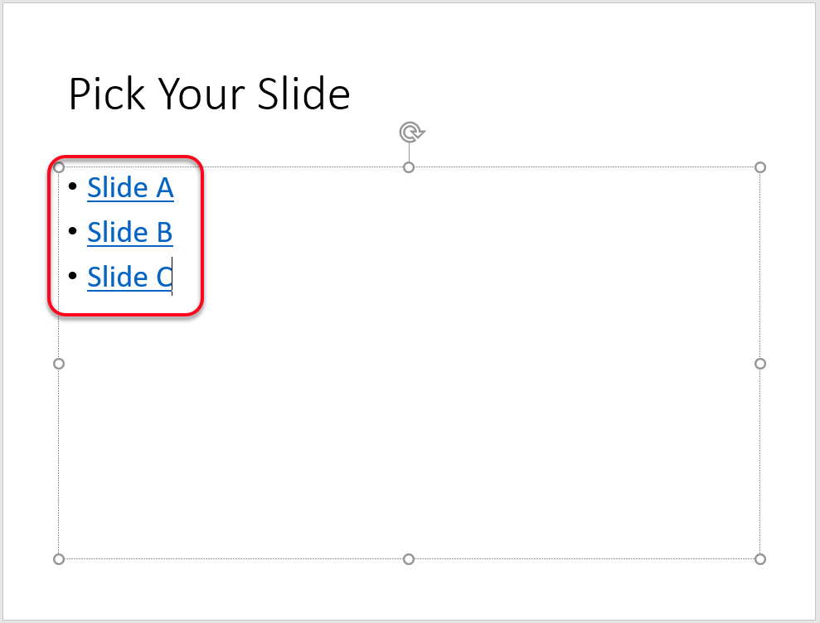Screen dimensions: 820x623
Task: Click the bottom-center resize handle
Action: [x=409, y=559]
